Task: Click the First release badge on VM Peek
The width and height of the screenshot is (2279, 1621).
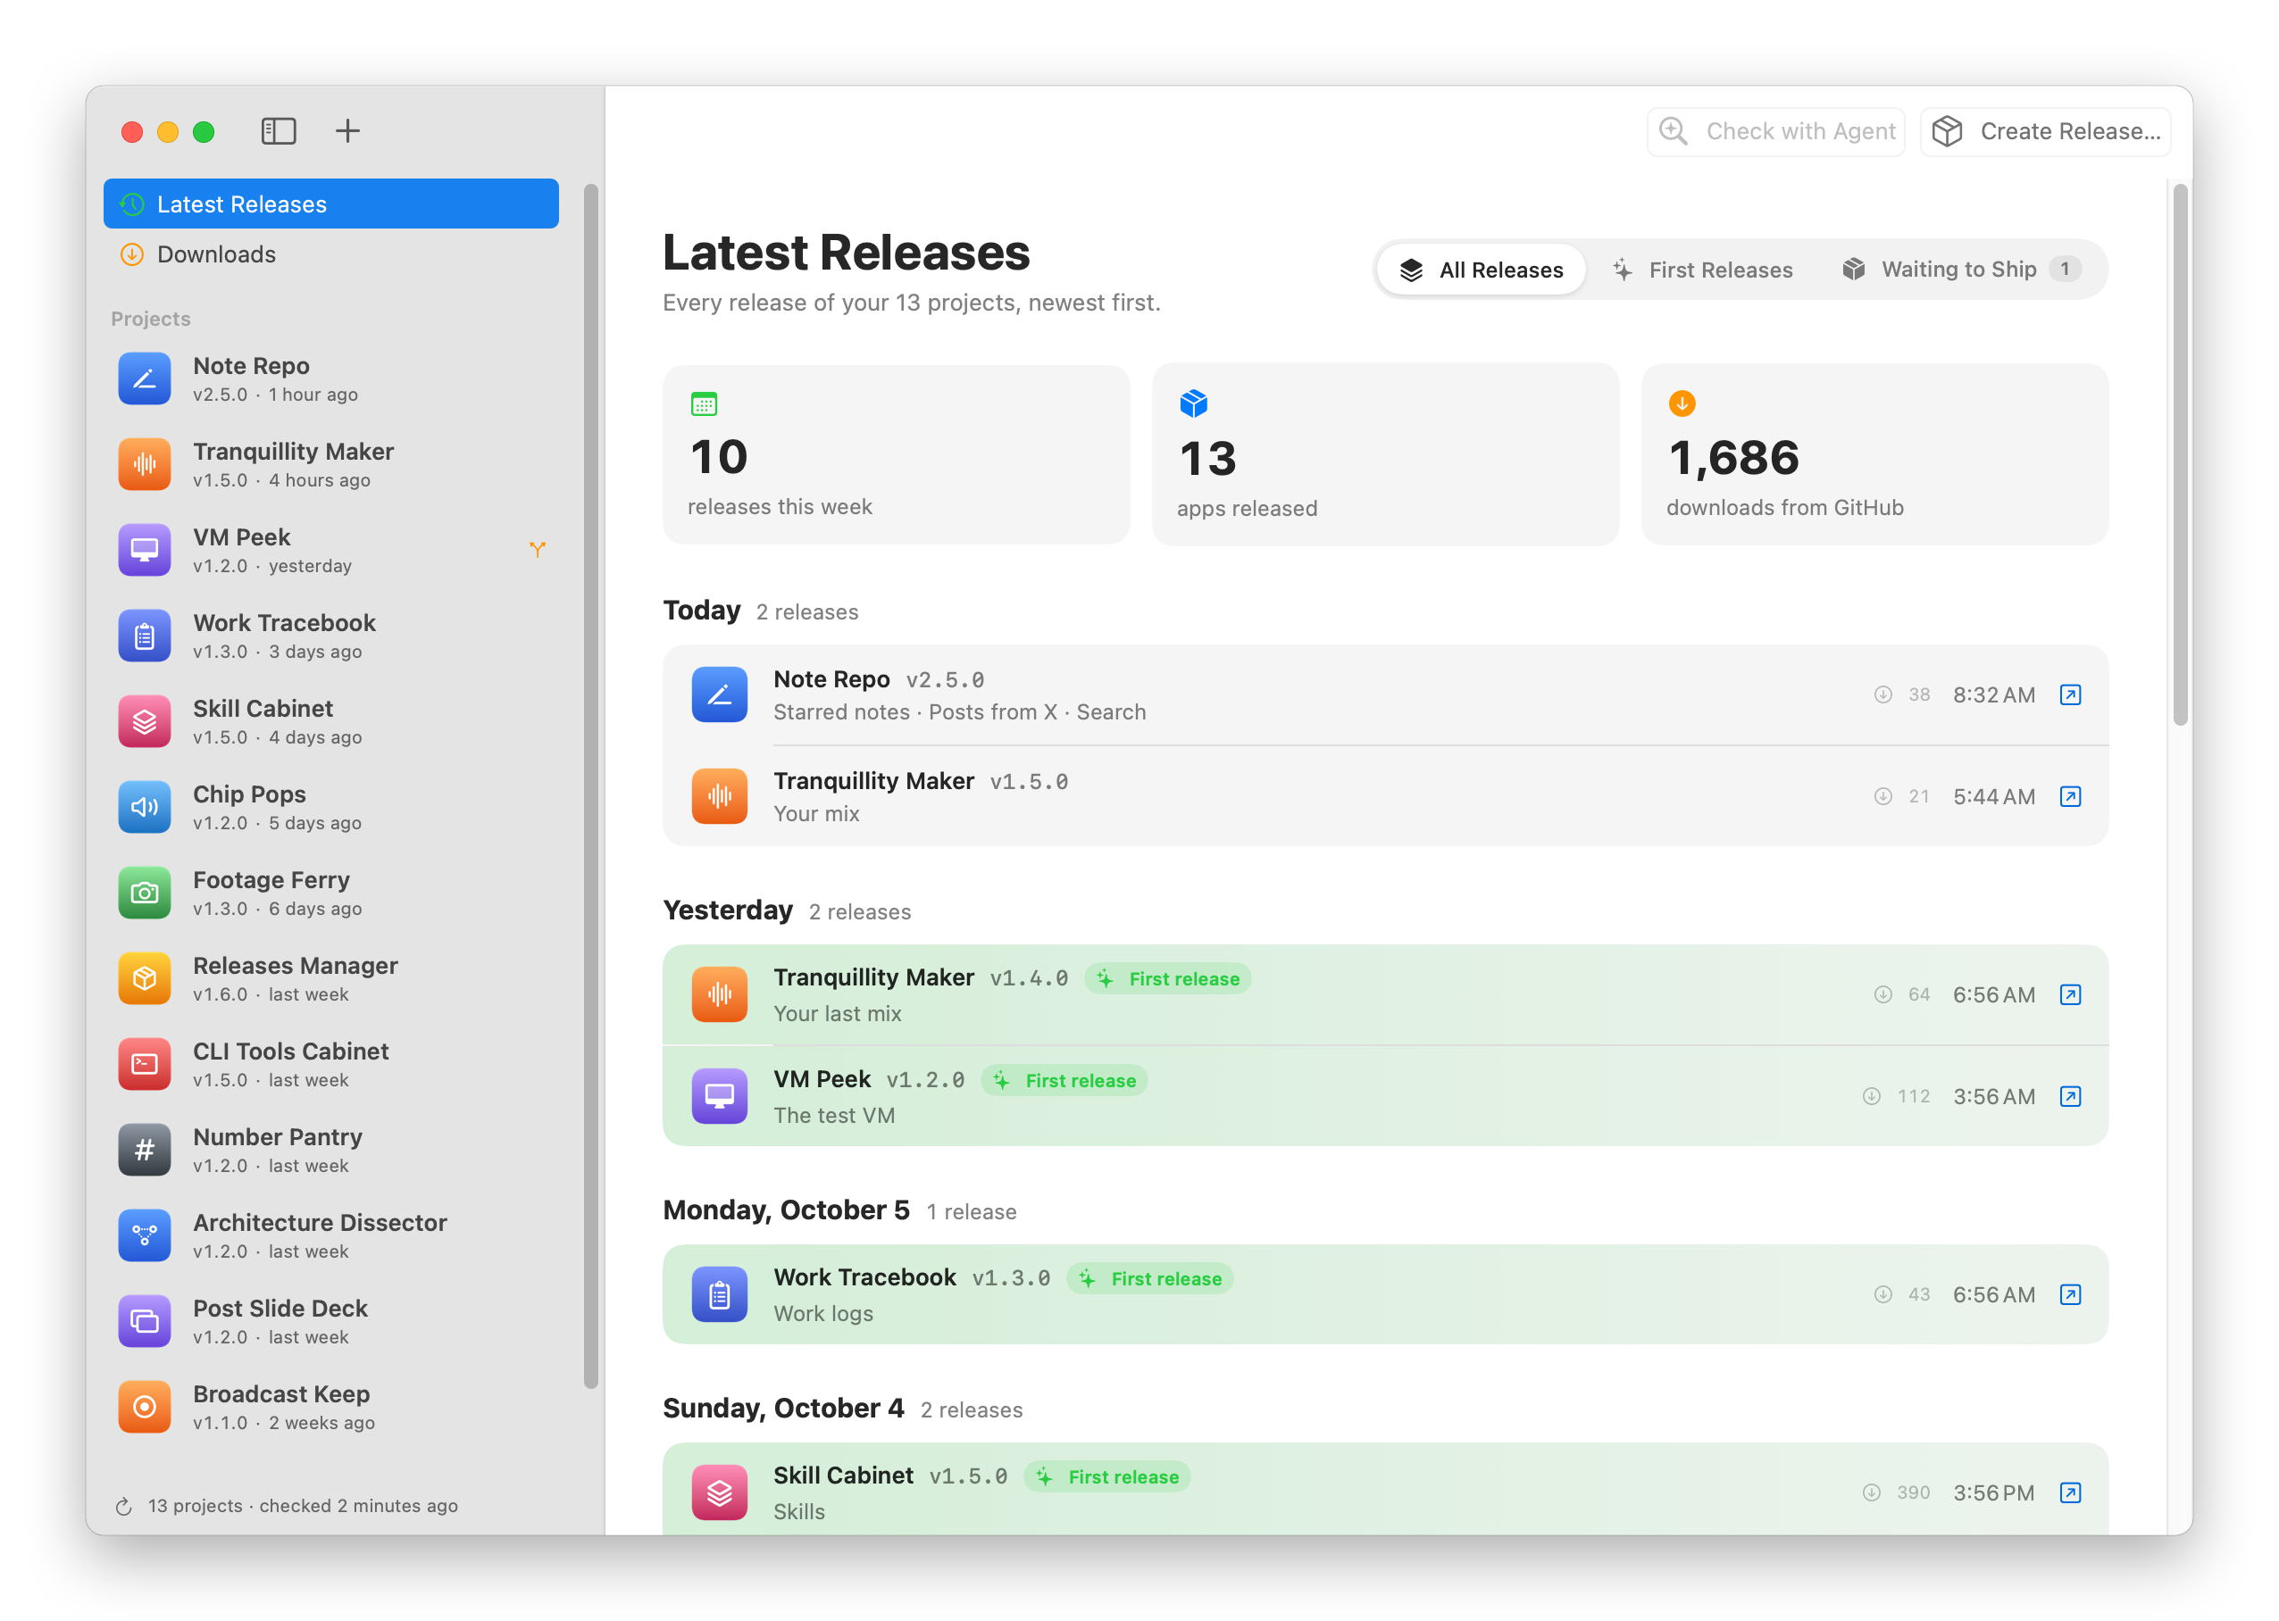Action: (1064, 1080)
